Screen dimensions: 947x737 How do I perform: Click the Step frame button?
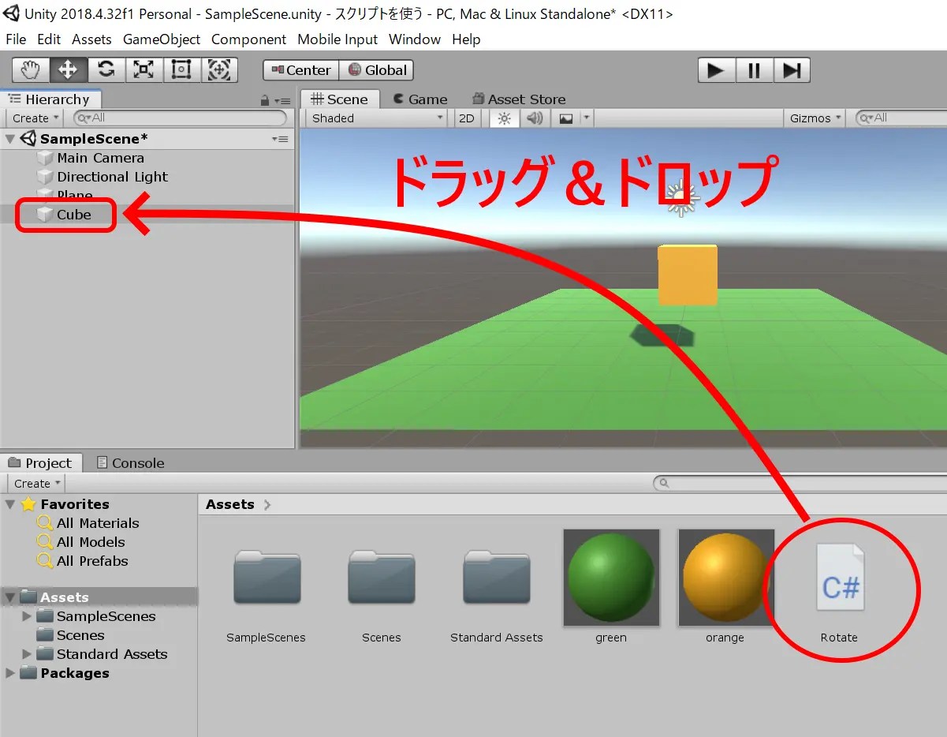(x=792, y=70)
